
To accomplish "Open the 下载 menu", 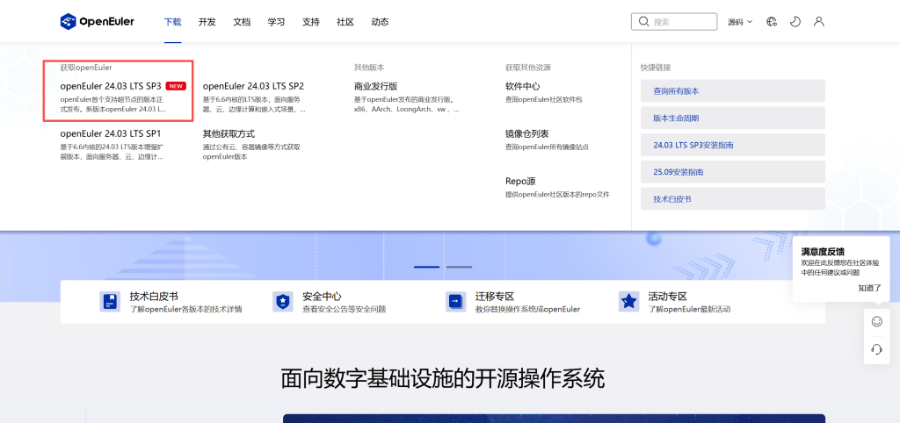I will tap(172, 21).
